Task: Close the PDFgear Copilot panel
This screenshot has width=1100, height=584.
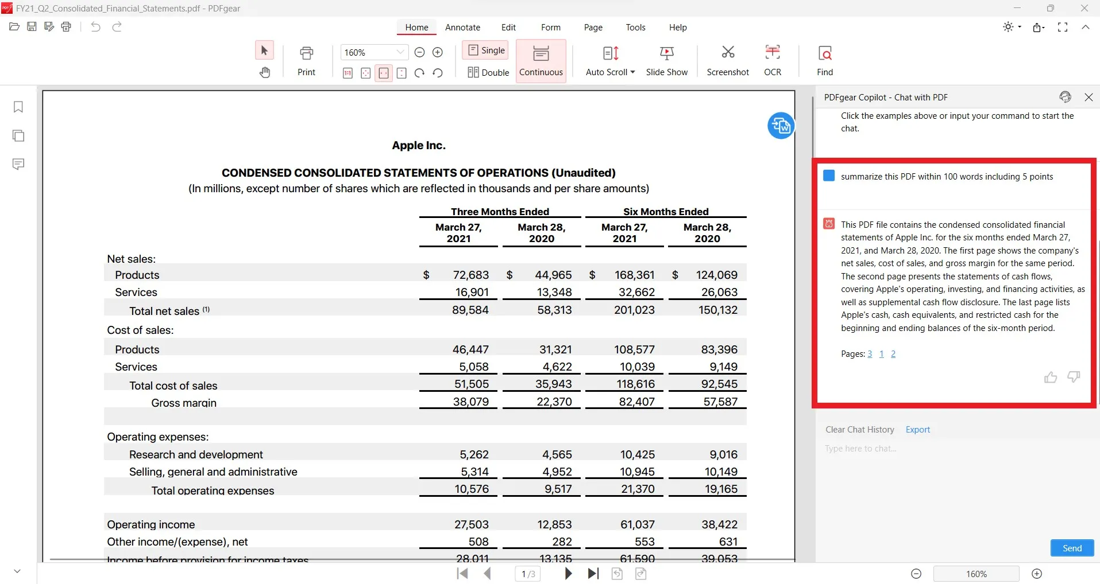Action: coord(1089,97)
